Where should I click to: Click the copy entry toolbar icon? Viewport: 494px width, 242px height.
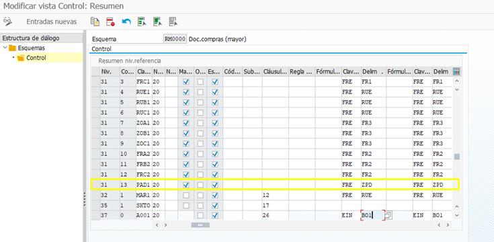coord(95,22)
